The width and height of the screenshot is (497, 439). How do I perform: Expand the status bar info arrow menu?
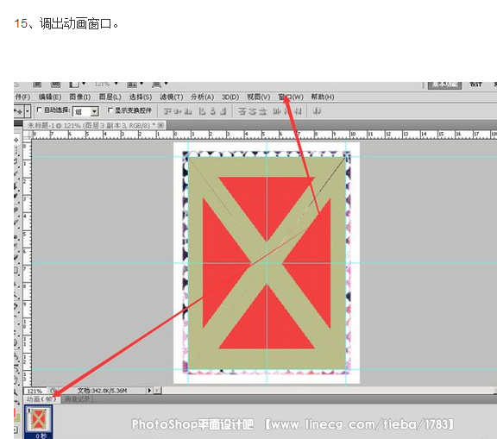click(149, 391)
